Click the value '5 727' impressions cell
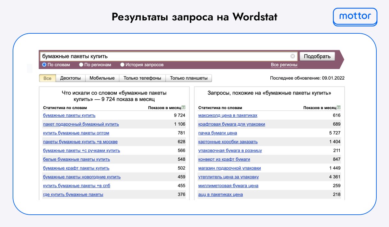This screenshot has width=389, height=227. point(335,133)
